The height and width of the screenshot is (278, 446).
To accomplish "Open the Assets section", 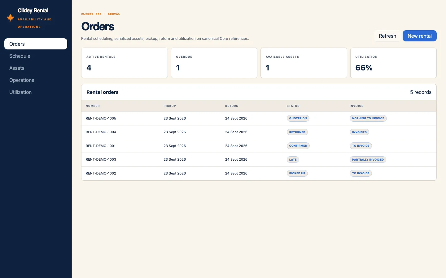I will point(36,68).
